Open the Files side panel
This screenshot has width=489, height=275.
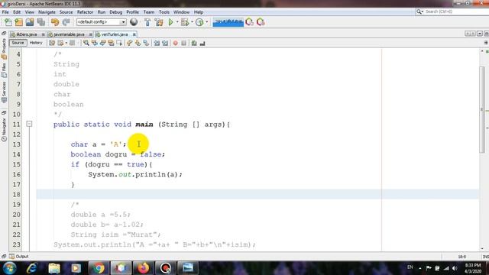4,70
